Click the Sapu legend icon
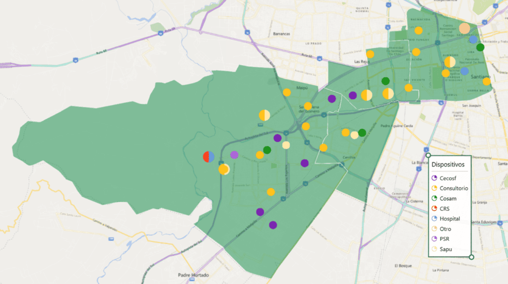The height and width of the screenshot is (284, 508). (434, 249)
